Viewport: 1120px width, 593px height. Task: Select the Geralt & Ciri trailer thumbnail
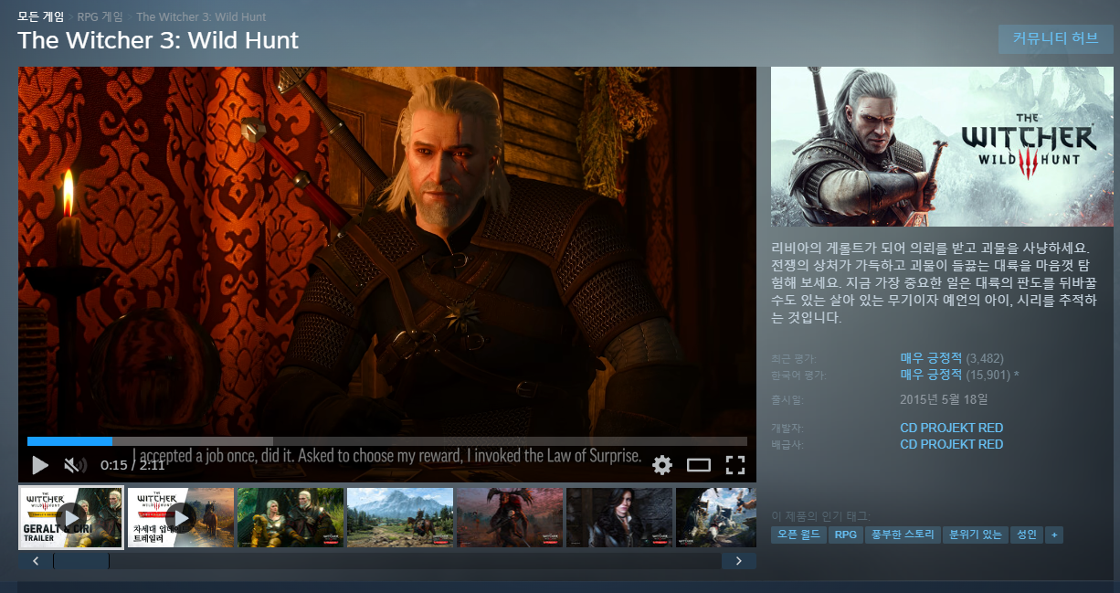point(71,518)
